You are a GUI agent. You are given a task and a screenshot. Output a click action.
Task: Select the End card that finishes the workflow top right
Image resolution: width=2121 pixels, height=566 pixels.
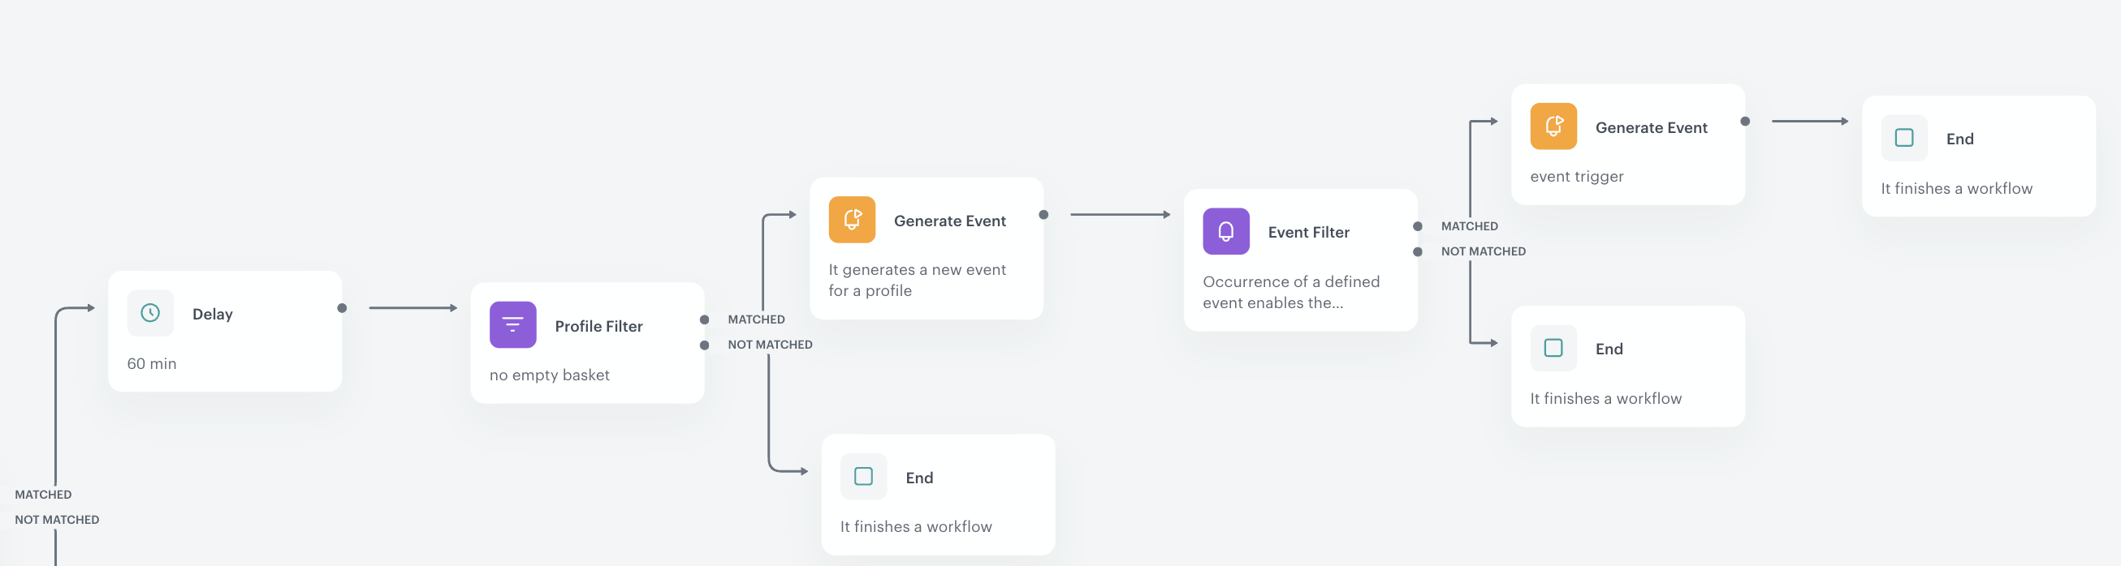[1978, 157]
